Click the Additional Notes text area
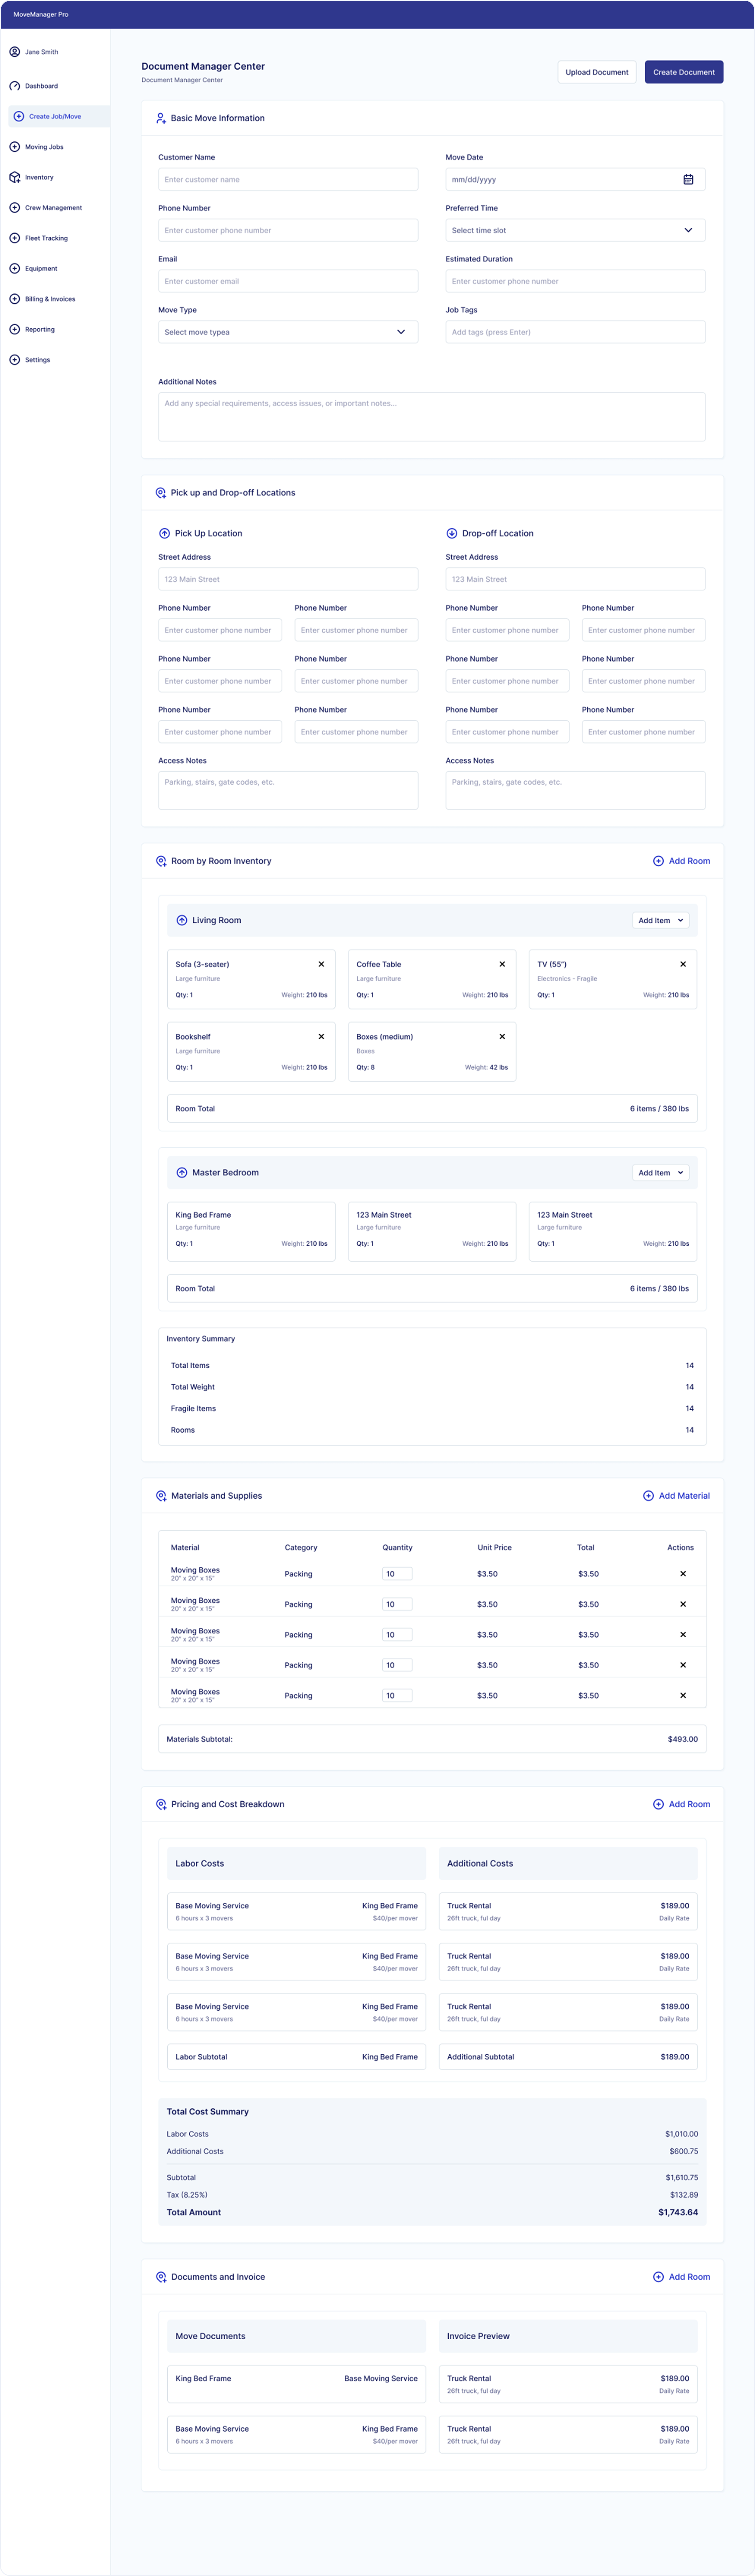This screenshot has width=755, height=2576. [431, 416]
